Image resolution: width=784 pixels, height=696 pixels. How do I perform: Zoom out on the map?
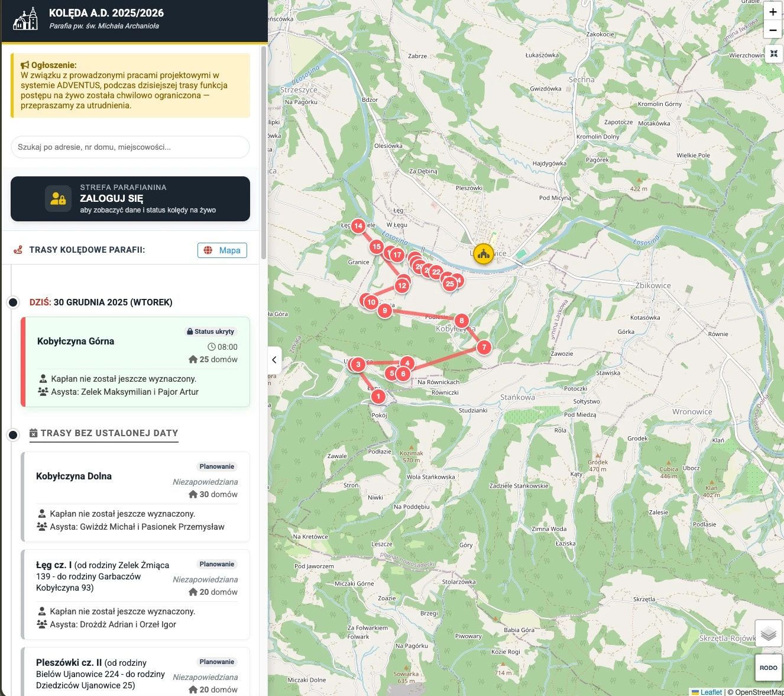[773, 30]
